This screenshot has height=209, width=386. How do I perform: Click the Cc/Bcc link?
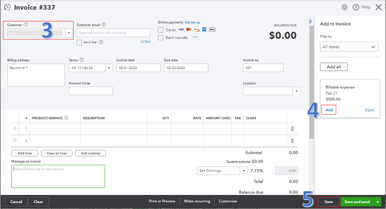click(145, 42)
